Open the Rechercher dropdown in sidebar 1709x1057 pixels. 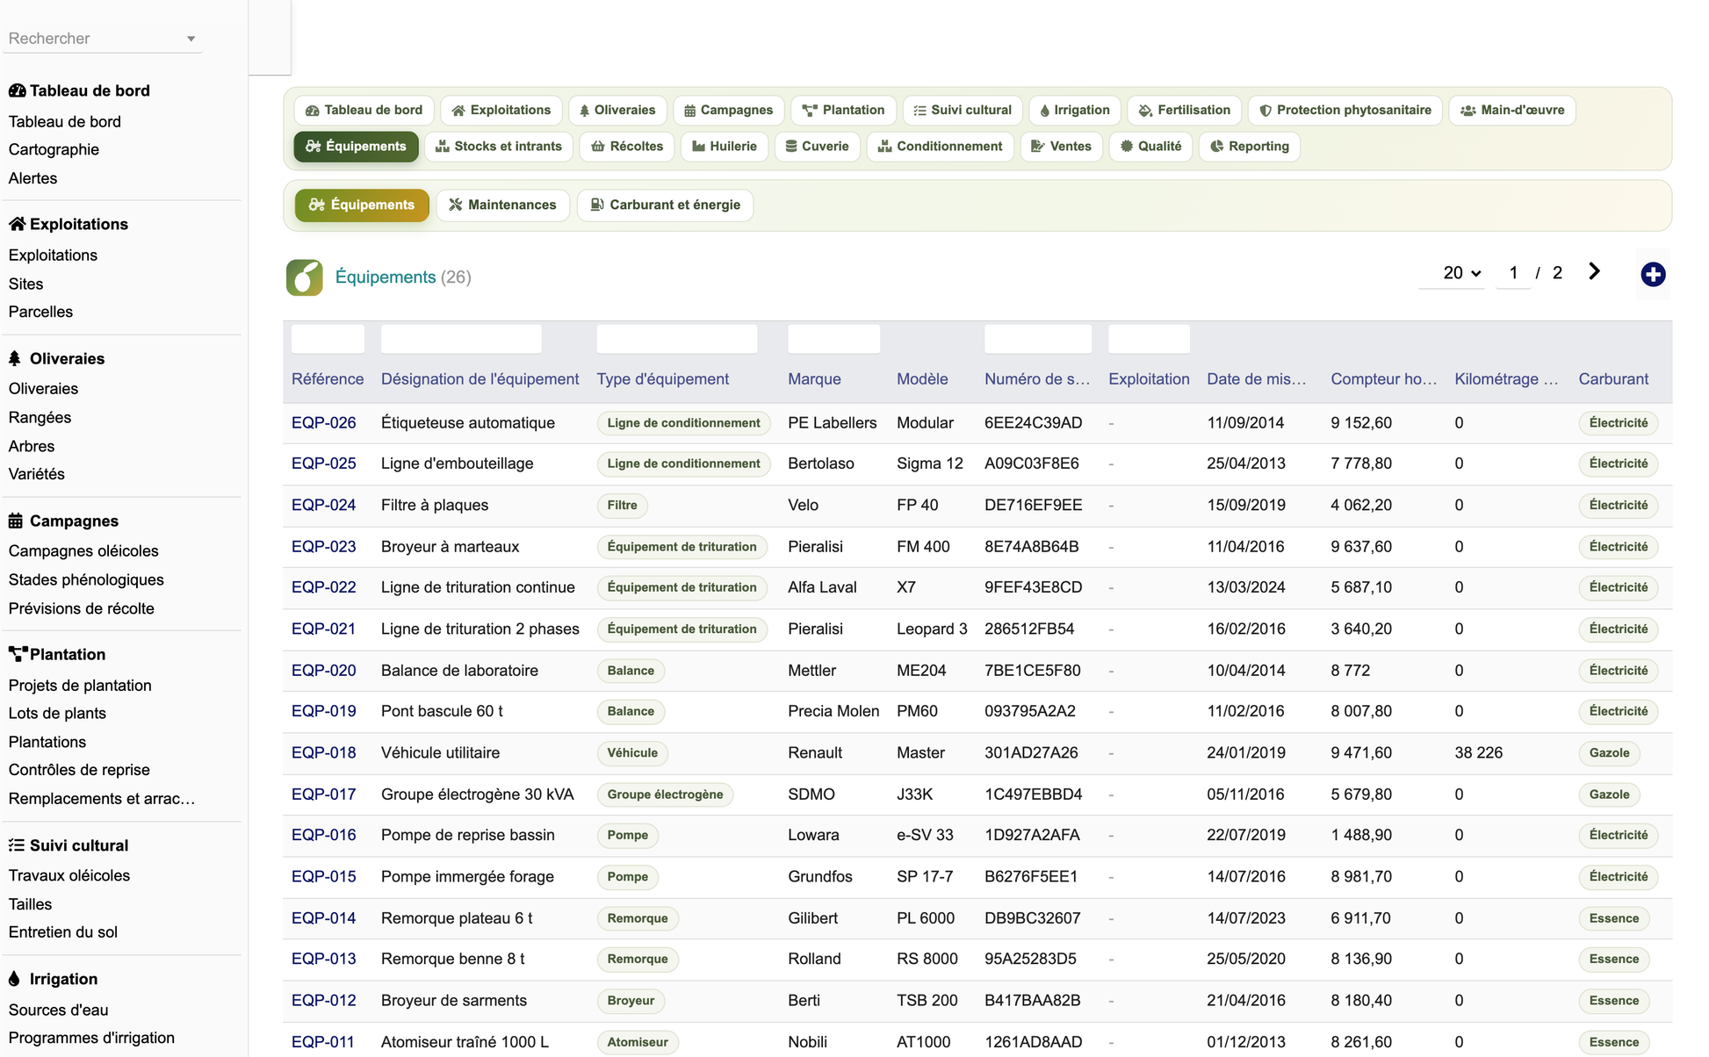[102, 39]
